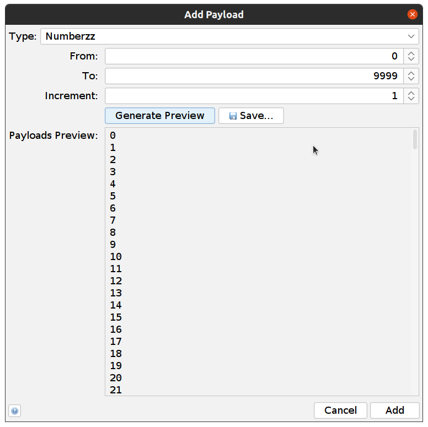Image resolution: width=428 pixels, height=427 pixels.
Task: Select the Increment input field
Action: tap(254, 96)
